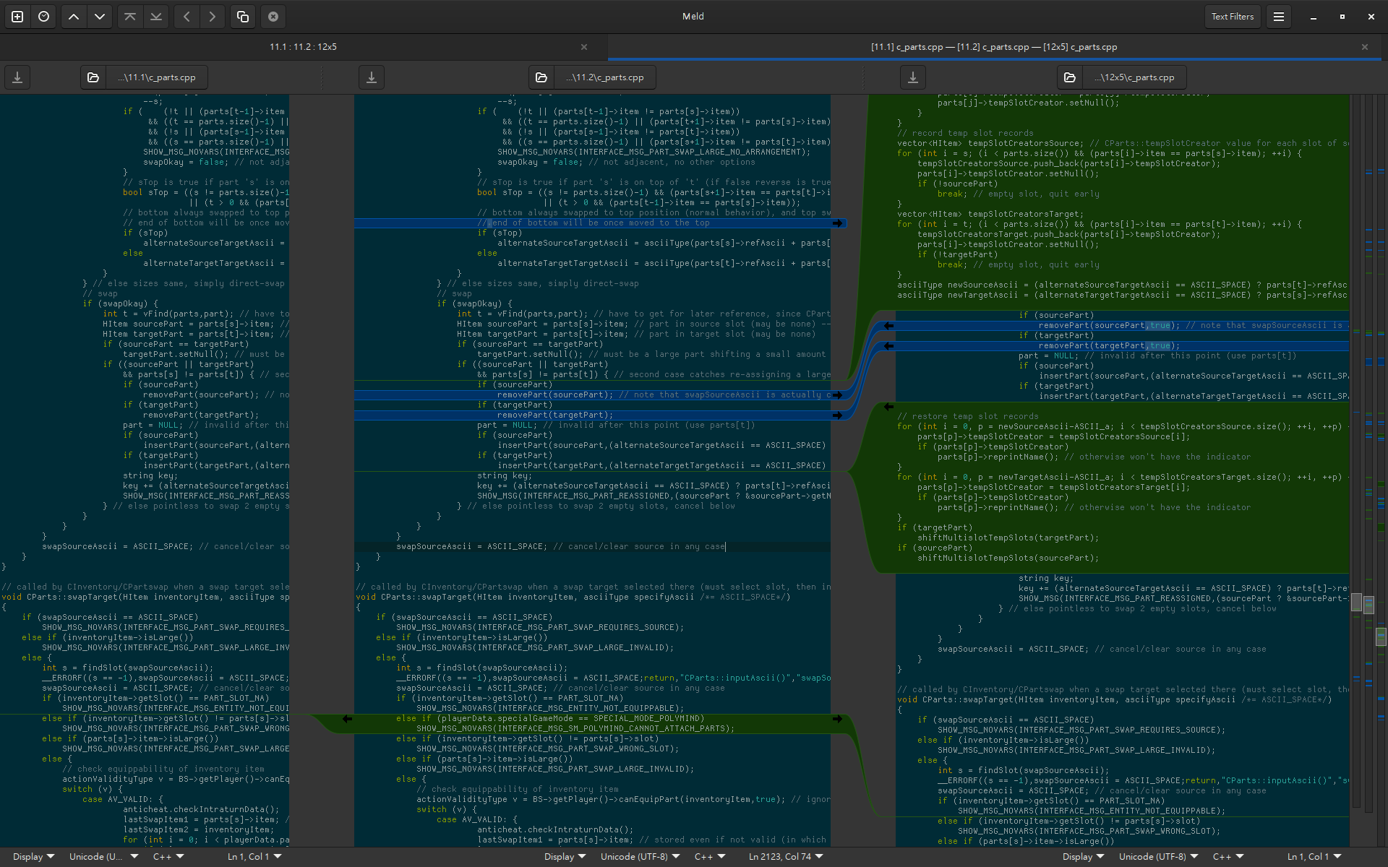Click 'swapOkay = false; // not adjacent, no other options'

click(626, 163)
